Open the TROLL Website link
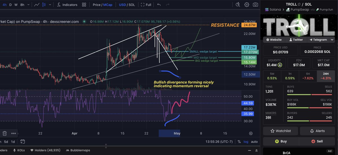This screenshot has width=338, height=155. coord(273,40)
